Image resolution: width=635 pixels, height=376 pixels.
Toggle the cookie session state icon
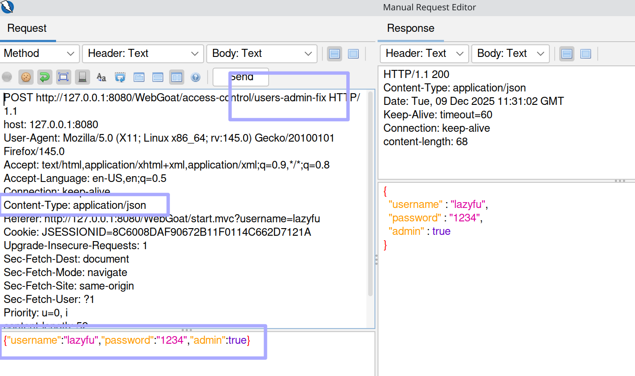26,77
